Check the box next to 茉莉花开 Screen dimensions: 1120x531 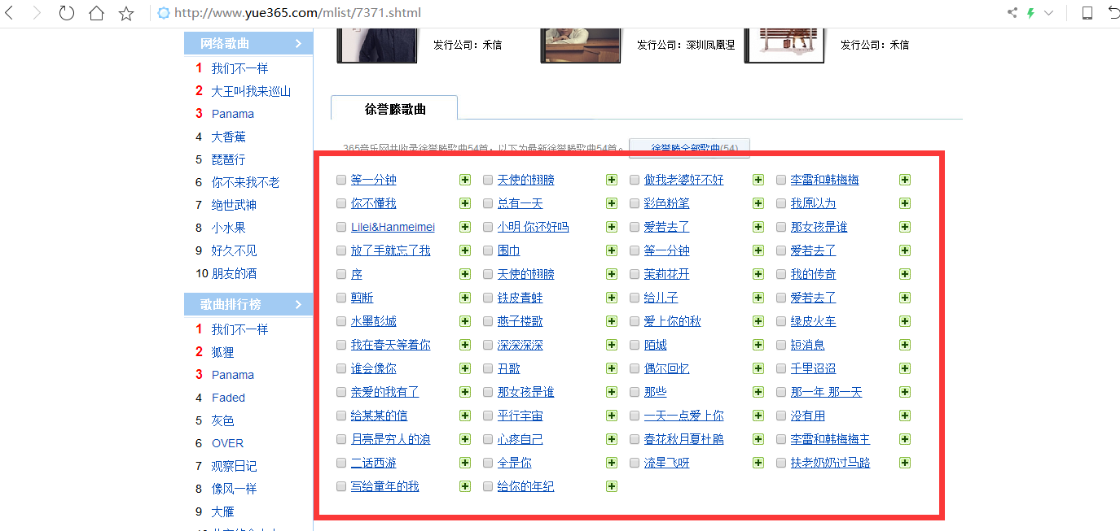click(635, 274)
